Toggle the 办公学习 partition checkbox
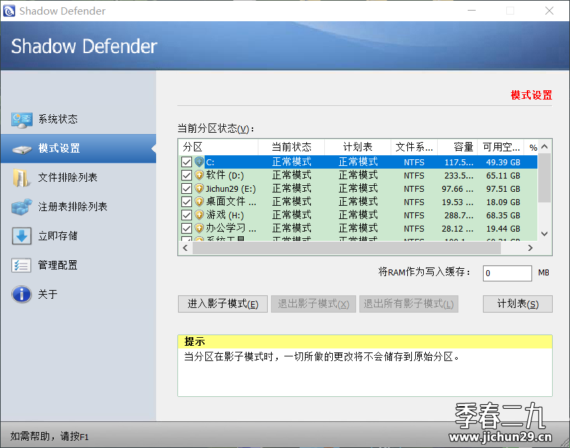 (187, 228)
